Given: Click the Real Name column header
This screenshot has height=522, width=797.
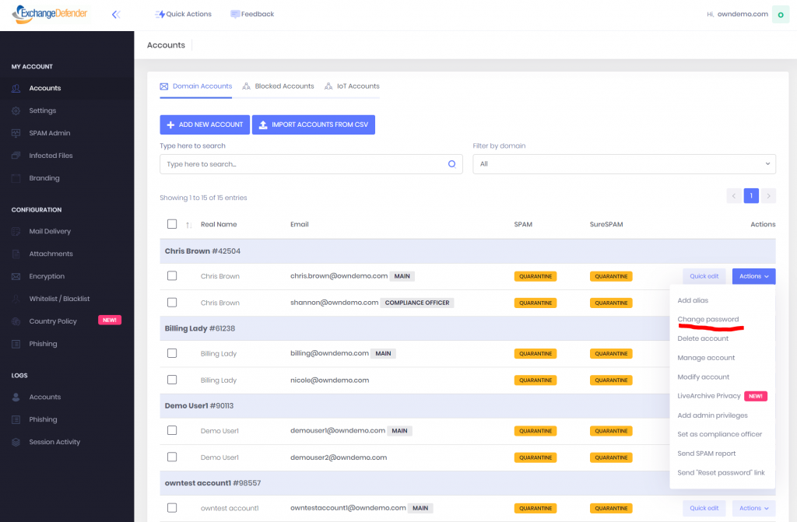Looking at the screenshot, I should coord(219,224).
